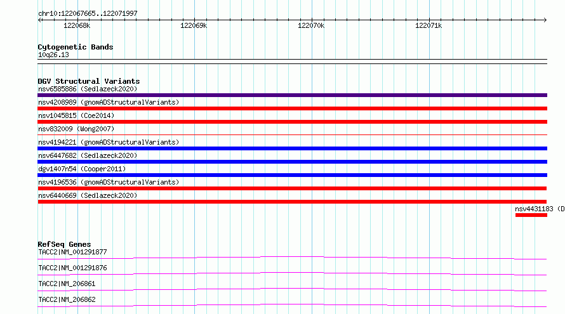Open the DGV Structural Variants track title
Screen dimensions: 565x314
pos(89,81)
